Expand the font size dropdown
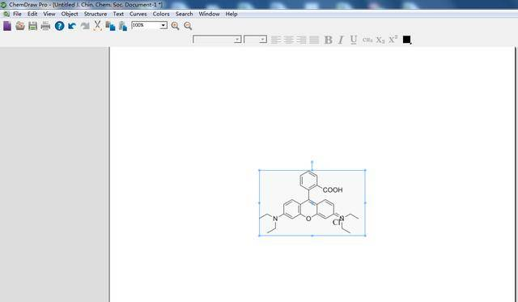518x302 pixels. pyautogui.click(x=263, y=40)
